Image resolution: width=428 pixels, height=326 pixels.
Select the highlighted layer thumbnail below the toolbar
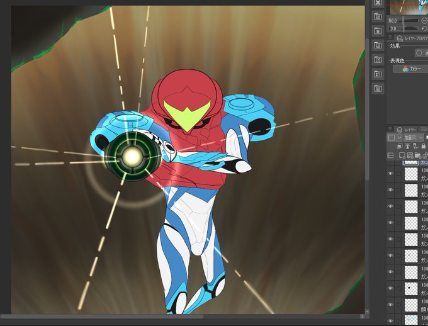(x=411, y=162)
